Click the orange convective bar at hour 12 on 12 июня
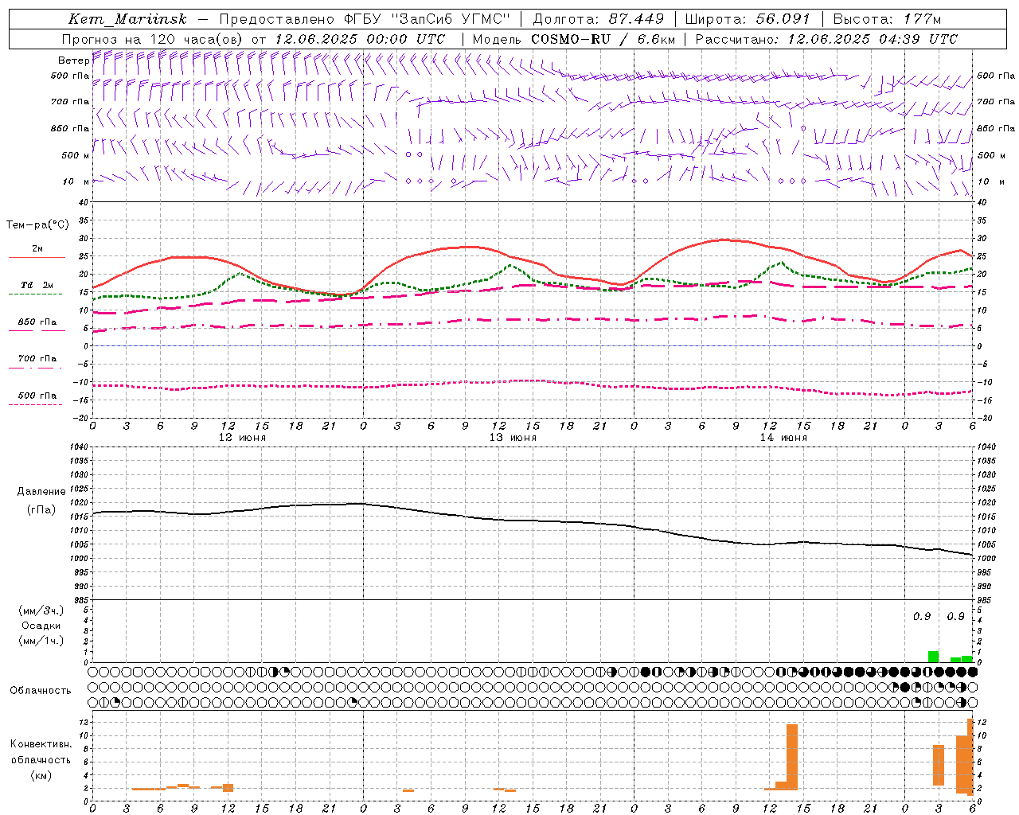Image resolution: width=1019 pixels, height=815 pixels. pyautogui.click(x=228, y=787)
